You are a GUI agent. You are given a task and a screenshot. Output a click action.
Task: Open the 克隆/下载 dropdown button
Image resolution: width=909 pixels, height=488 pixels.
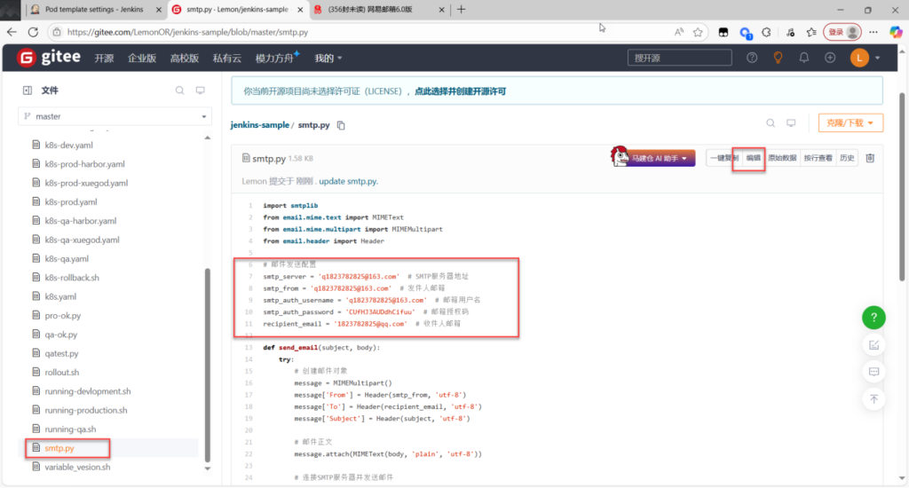point(850,123)
